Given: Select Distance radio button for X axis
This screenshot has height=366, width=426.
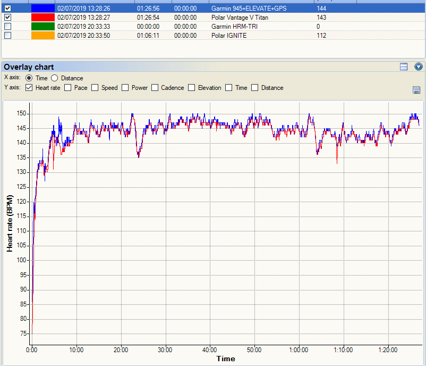Looking at the screenshot, I should click(54, 78).
